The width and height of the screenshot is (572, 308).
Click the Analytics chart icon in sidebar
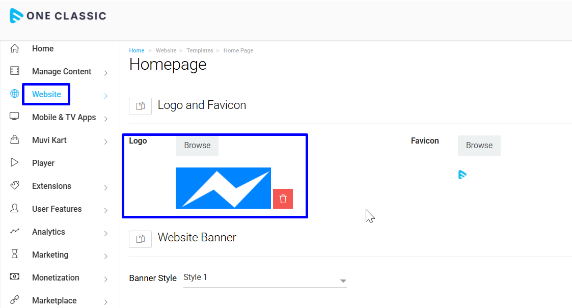15,232
